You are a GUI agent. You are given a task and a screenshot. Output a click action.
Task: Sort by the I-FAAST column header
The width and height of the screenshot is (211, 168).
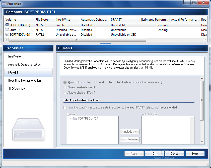(x=124, y=20)
